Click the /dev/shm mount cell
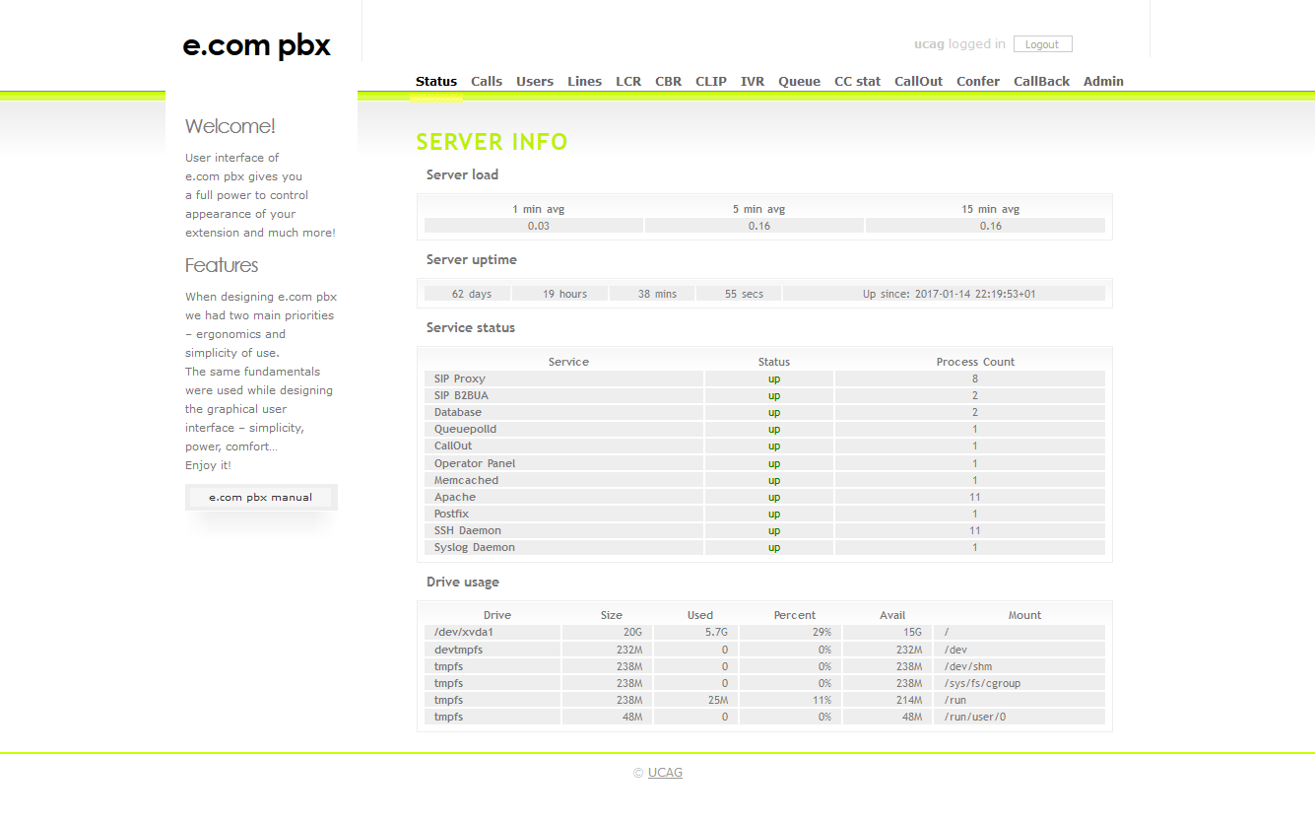Screen dimensions: 1315x825 1019,666
